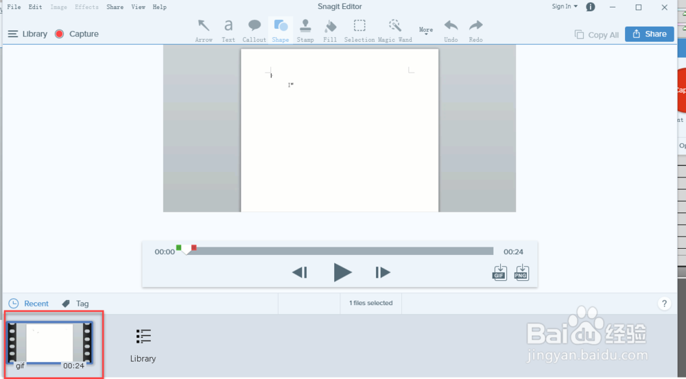Click the green start marker on timeline

click(178, 248)
